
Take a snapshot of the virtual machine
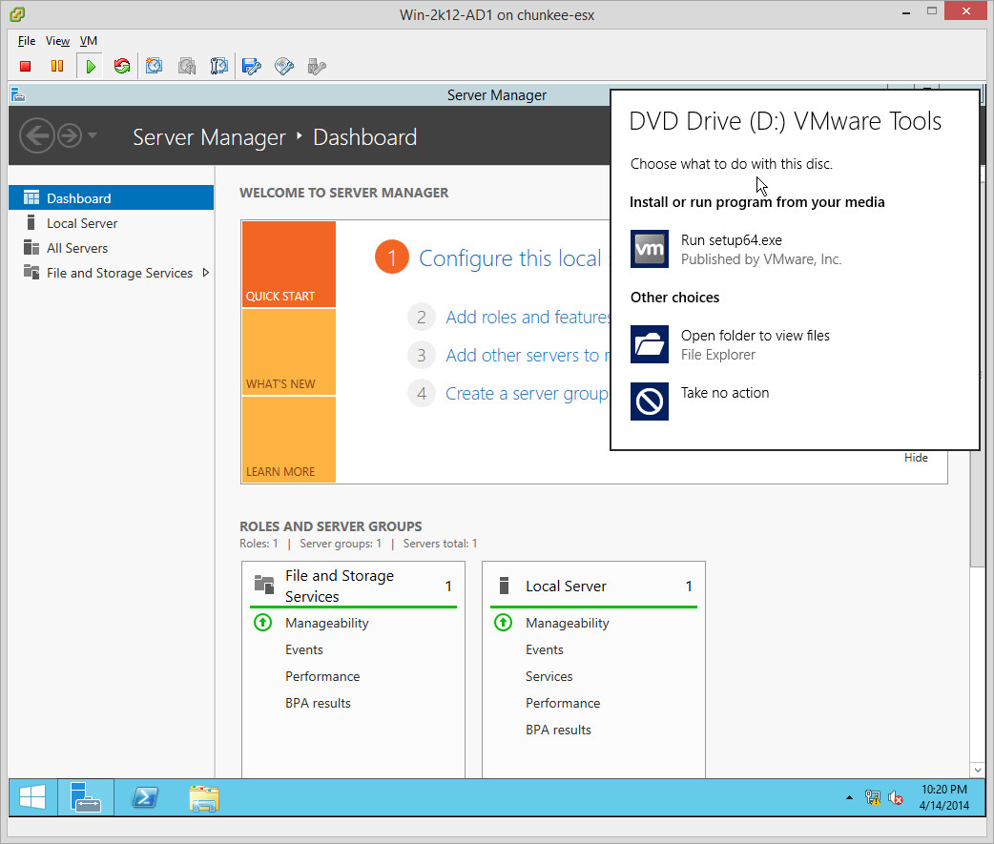point(154,66)
